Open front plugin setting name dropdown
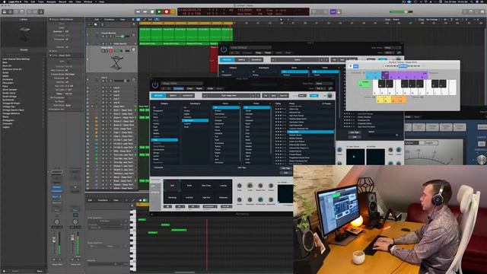The image size is (487, 274). 183,83
